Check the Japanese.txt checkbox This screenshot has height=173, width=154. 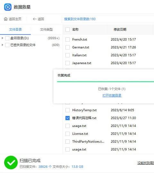click(x=67, y=63)
